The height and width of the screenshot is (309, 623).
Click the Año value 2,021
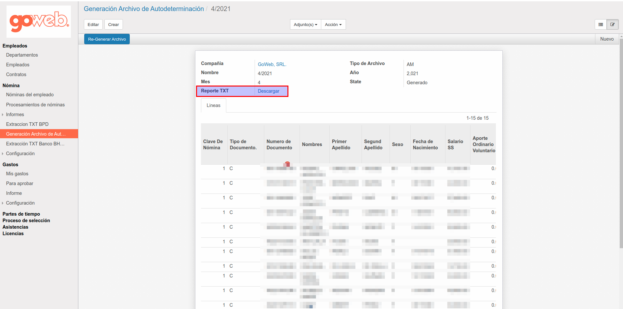[x=412, y=74]
